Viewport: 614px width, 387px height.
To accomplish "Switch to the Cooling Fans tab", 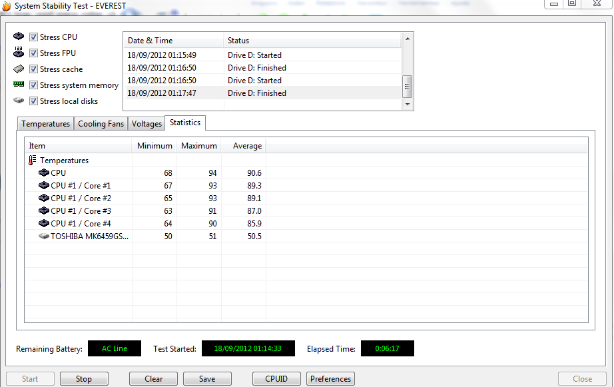I will coord(101,124).
